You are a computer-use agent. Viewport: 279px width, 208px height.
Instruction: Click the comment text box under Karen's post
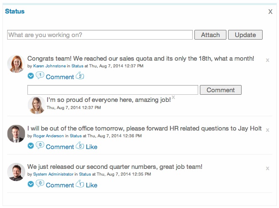click(113, 90)
